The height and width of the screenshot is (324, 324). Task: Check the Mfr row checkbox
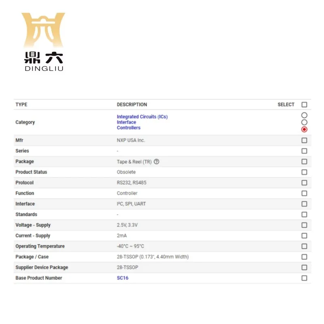(304, 140)
